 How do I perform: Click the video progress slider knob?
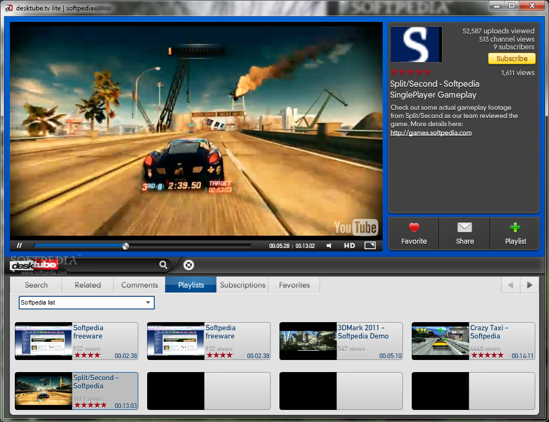[x=126, y=246]
